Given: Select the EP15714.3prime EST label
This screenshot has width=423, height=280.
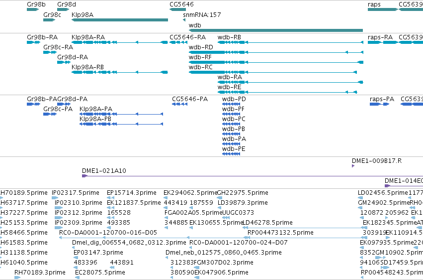Looking at the screenshot, I should pos(132,193).
